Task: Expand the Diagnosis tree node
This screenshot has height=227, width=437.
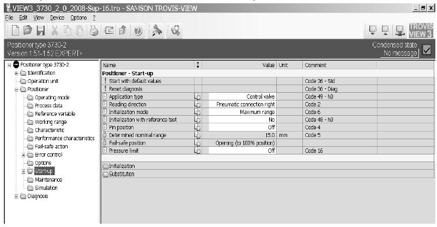Action: tap(16, 196)
